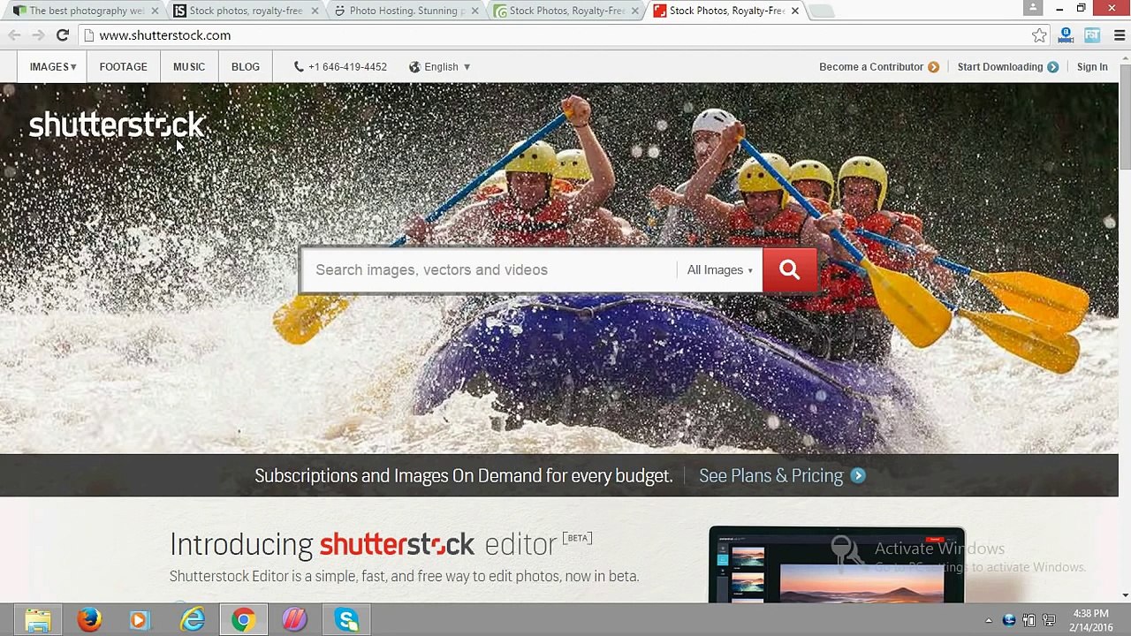Click the page's vertical scrollbar thumb
Image resolution: width=1131 pixels, height=636 pixels.
[1124, 115]
